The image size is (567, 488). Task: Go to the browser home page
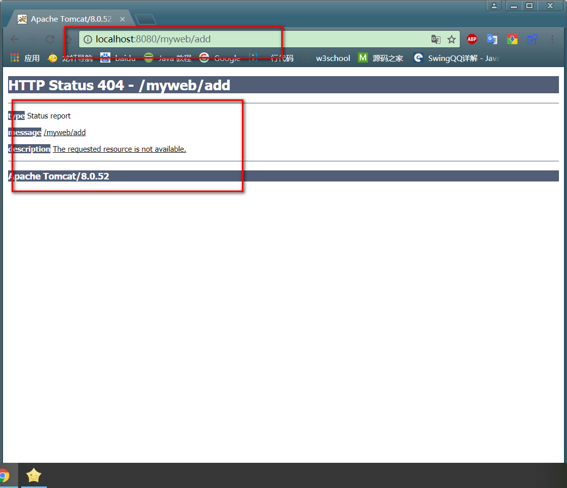click(68, 39)
